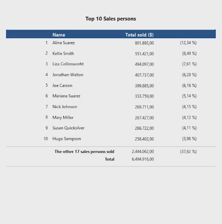
Task: Click on Susan Quicksilver's name
Action: tap(68, 128)
